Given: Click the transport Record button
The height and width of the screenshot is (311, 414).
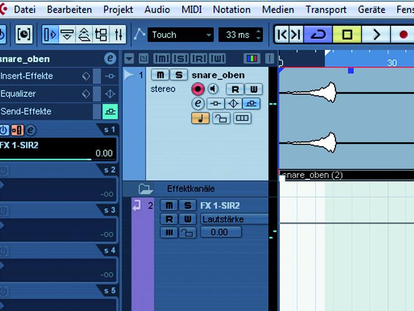Looking at the screenshot, I should coord(403,34).
